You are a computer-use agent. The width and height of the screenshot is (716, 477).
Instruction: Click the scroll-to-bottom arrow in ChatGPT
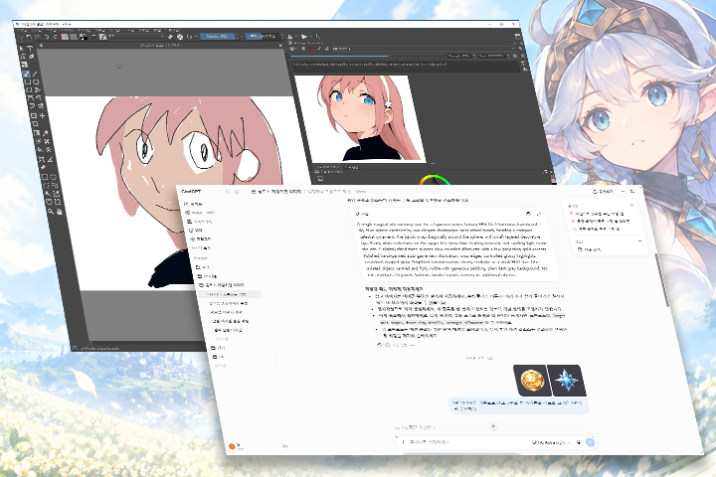493,425
